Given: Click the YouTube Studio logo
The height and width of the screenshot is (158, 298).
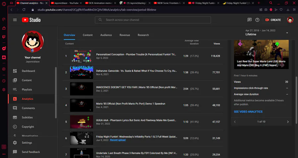Looking at the screenshot, I should (x=31, y=20).
